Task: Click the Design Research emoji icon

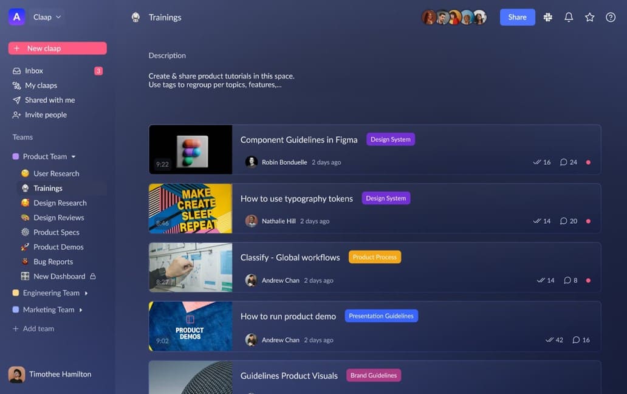Action: click(25, 203)
